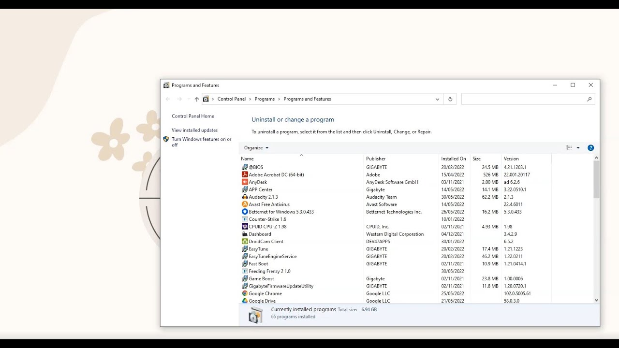Open Turn Windows features on or off
619x348 pixels.
(x=202, y=142)
